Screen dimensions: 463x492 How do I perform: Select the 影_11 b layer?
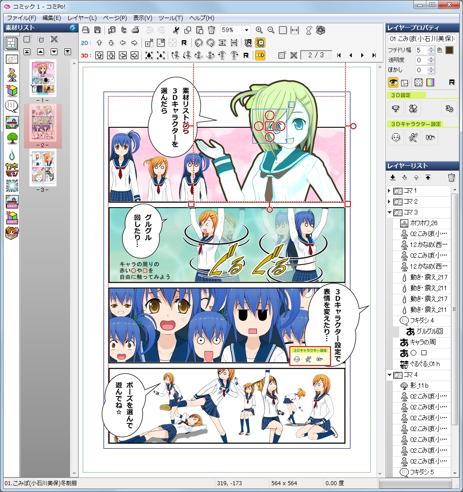pyautogui.click(x=421, y=385)
